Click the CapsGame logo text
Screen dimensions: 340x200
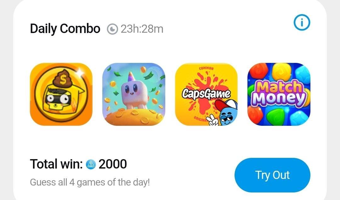tap(206, 94)
